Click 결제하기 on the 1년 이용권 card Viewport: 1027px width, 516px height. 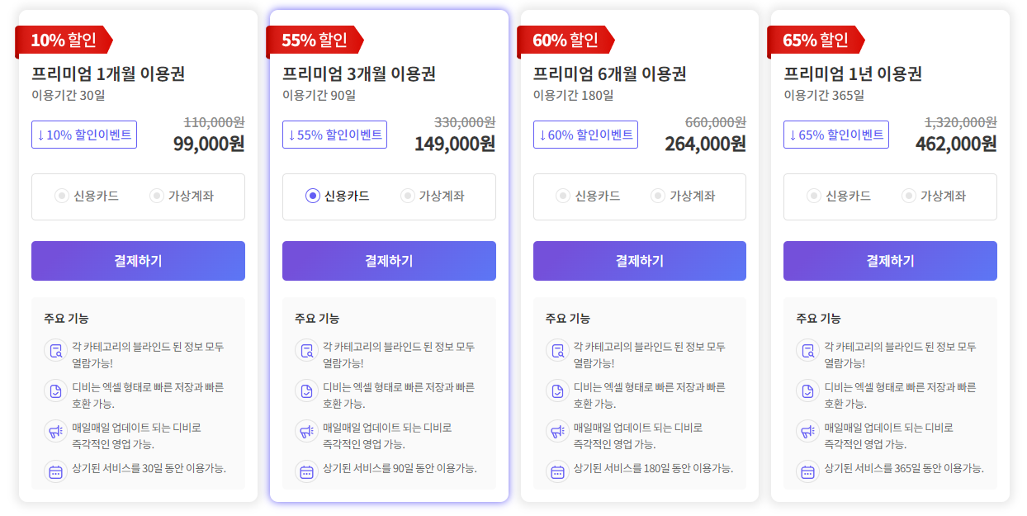click(x=890, y=261)
